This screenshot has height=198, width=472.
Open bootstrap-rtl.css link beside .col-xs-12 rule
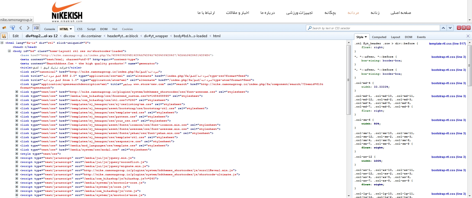[x=448, y=157]
